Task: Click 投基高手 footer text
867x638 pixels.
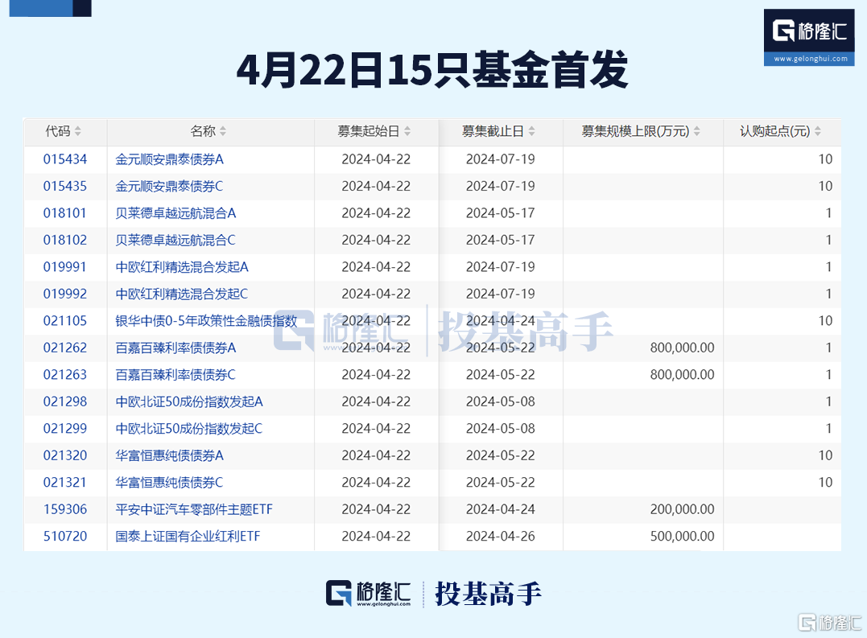Action: (x=488, y=594)
